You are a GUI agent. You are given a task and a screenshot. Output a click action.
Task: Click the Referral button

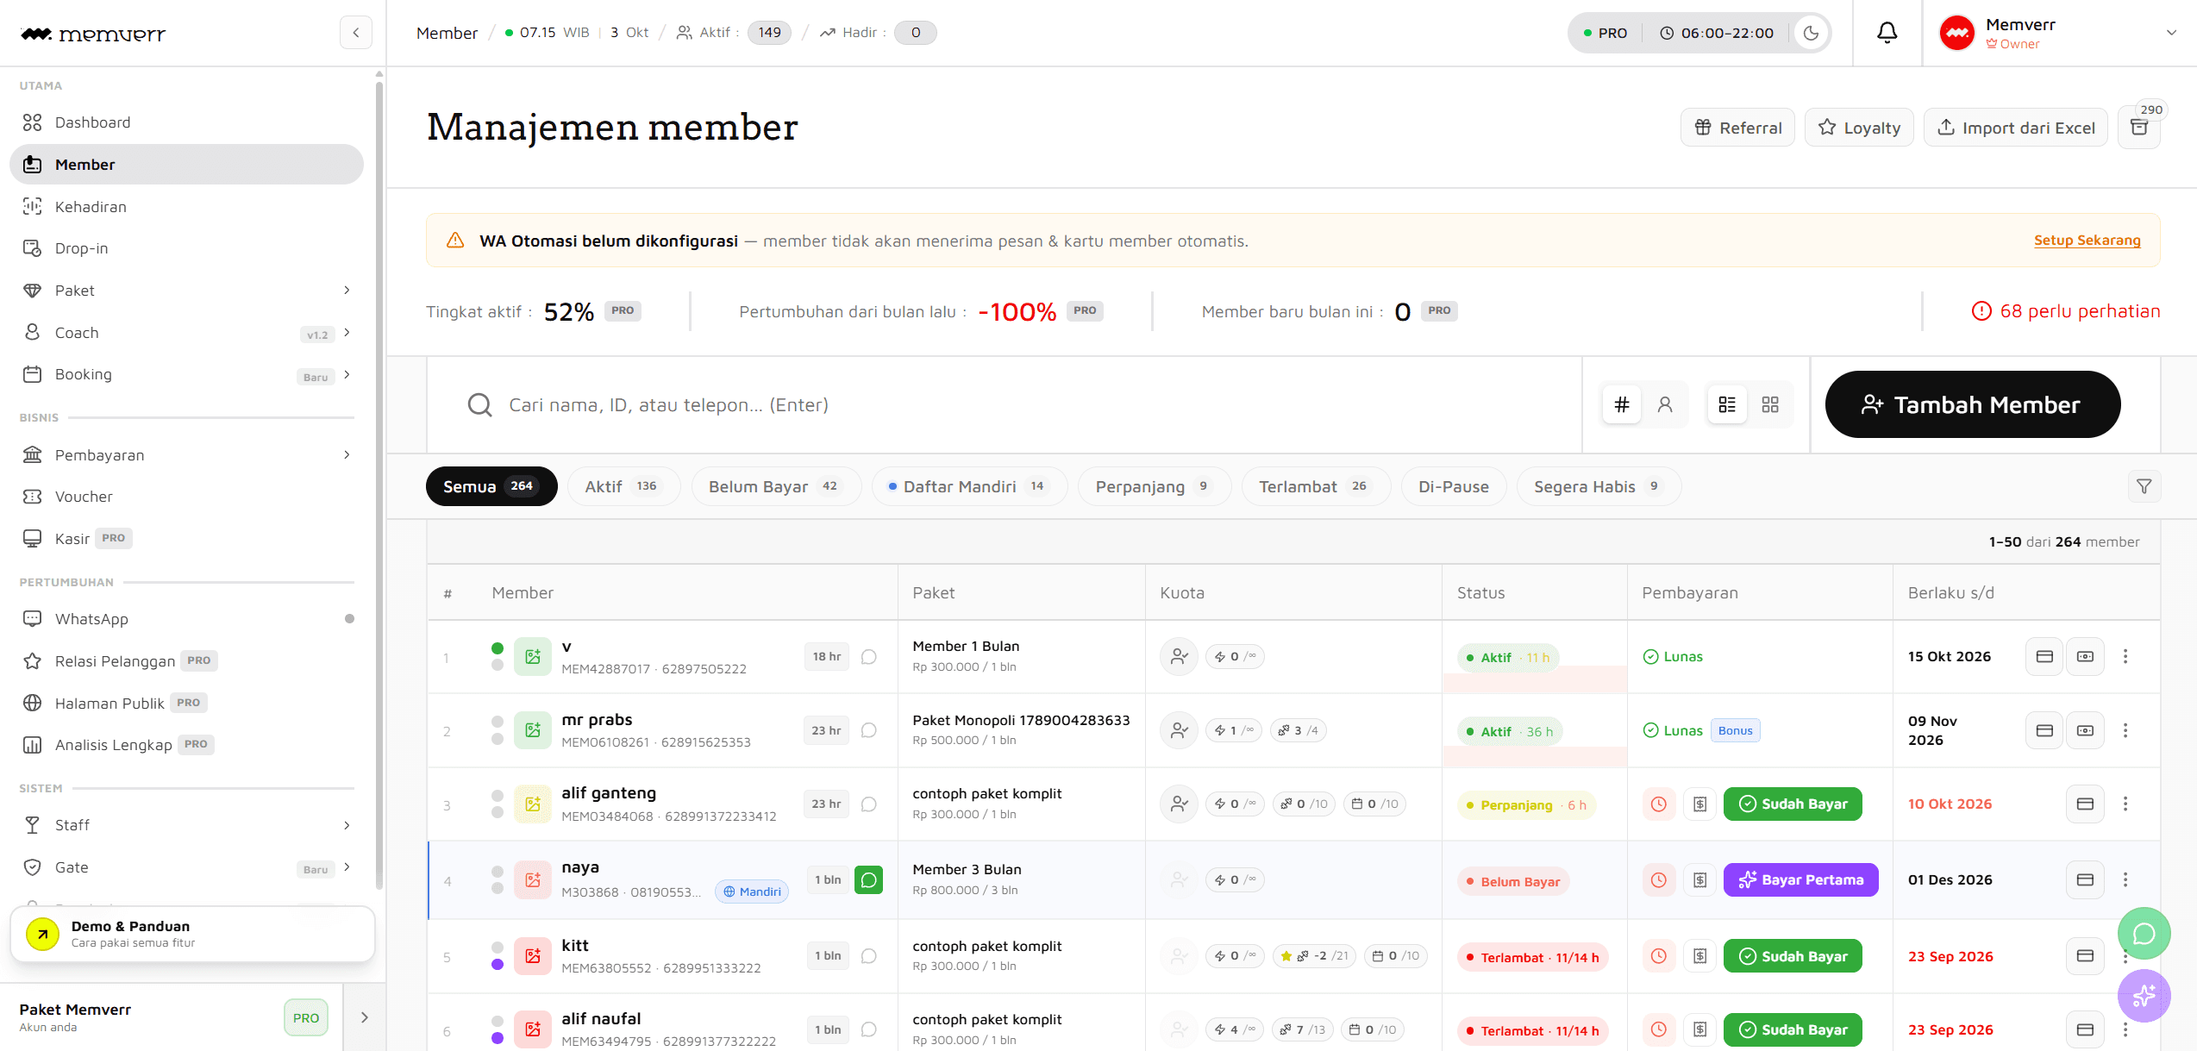[x=1737, y=128]
